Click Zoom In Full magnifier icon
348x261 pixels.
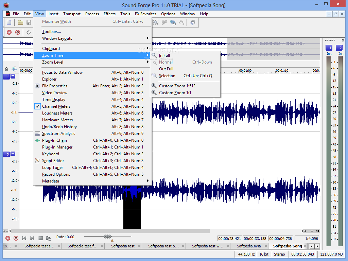click(154, 55)
